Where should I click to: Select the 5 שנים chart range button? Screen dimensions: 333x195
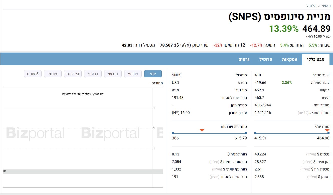(33, 74)
